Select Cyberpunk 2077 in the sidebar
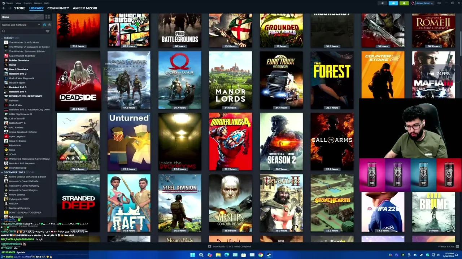This screenshot has width=462, height=259. [x=19, y=199]
